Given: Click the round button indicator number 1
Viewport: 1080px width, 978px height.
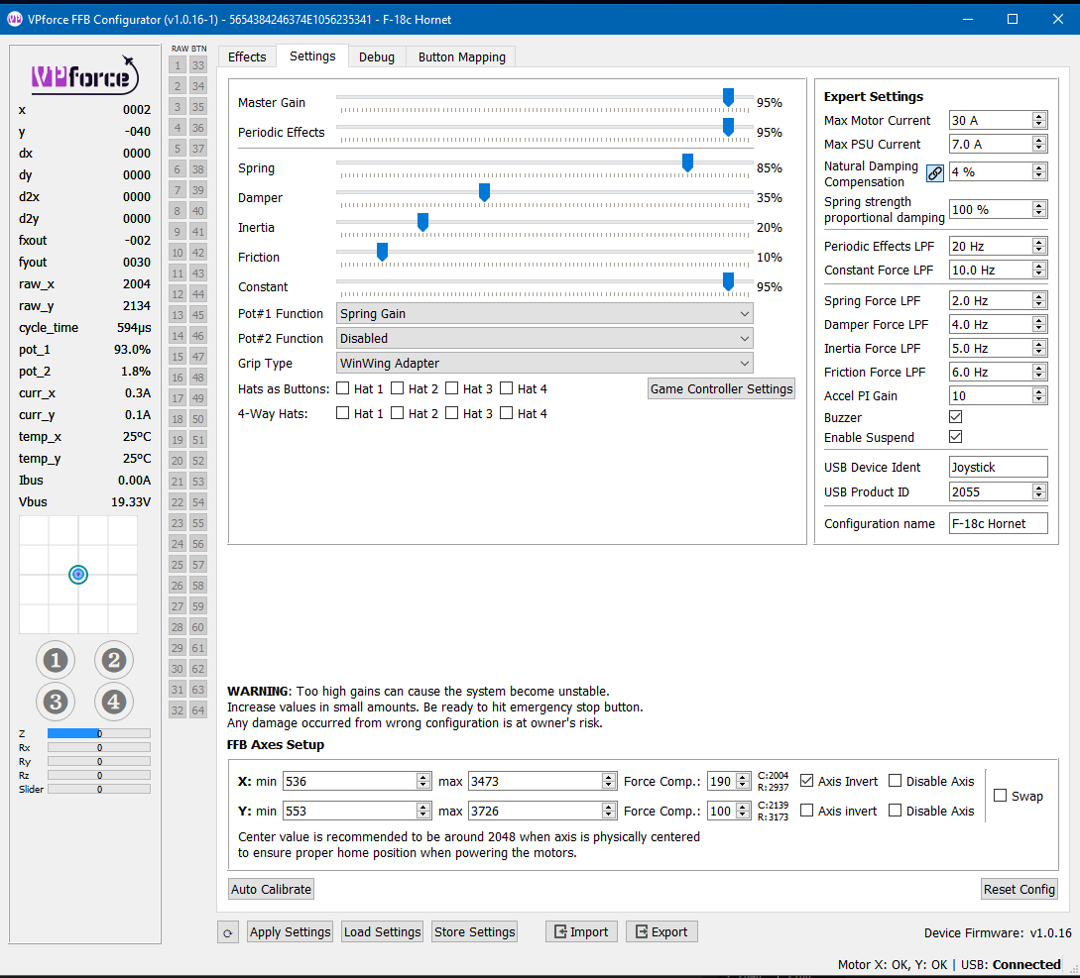Looking at the screenshot, I should coord(56,660).
